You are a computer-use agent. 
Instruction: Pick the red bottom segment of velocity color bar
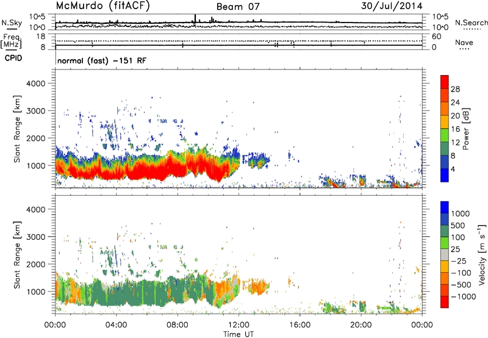[x=445, y=302]
